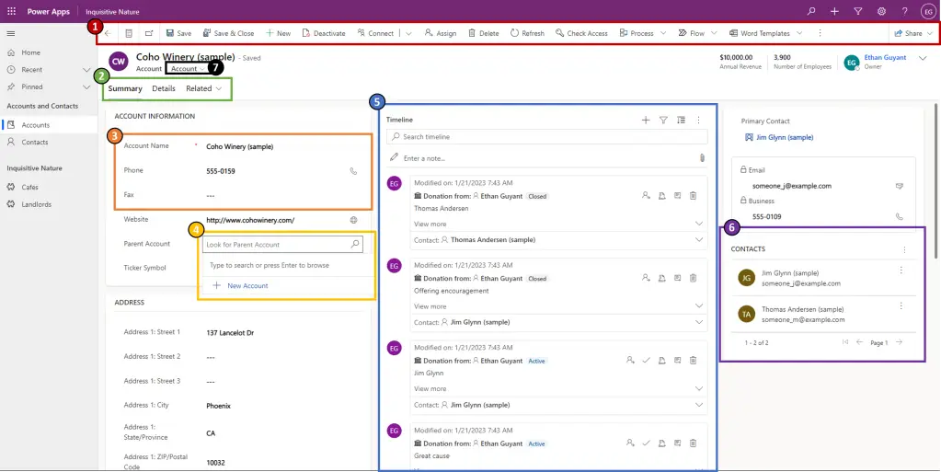Click the email icon beside someone_j@example.com
Viewport: 941px width, 472px height.
899,186
